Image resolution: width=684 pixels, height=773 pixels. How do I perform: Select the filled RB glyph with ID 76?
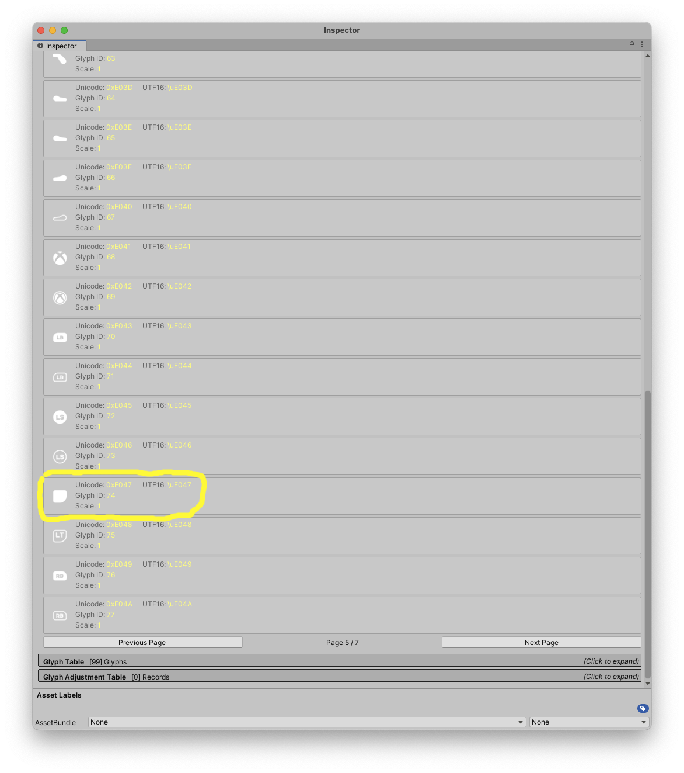(x=60, y=576)
